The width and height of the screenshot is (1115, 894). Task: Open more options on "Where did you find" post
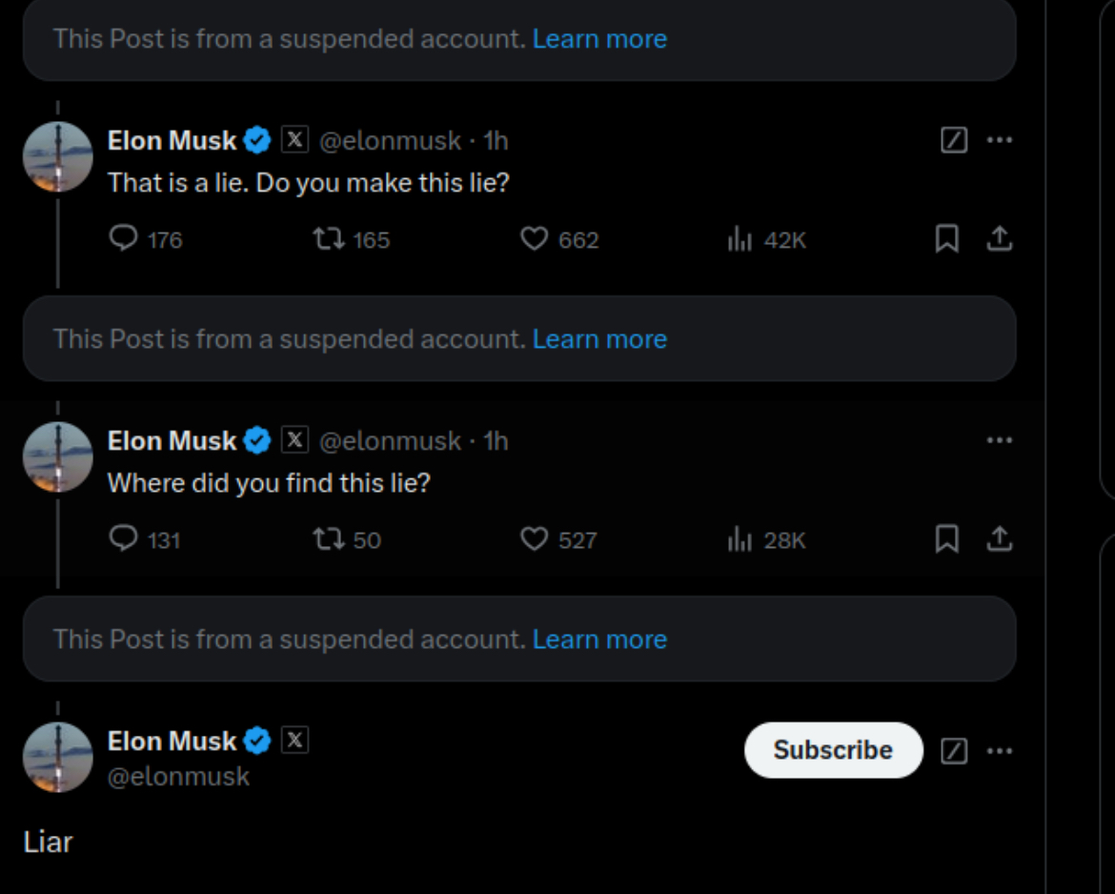click(999, 440)
